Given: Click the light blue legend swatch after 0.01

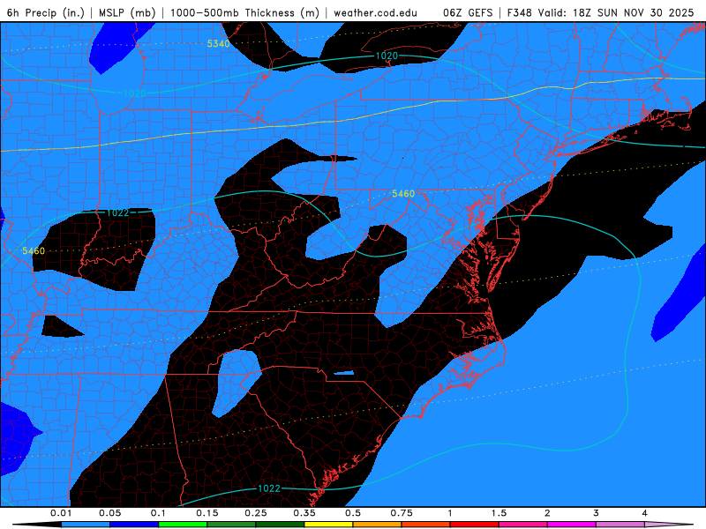Looking at the screenshot, I should 86,525.
